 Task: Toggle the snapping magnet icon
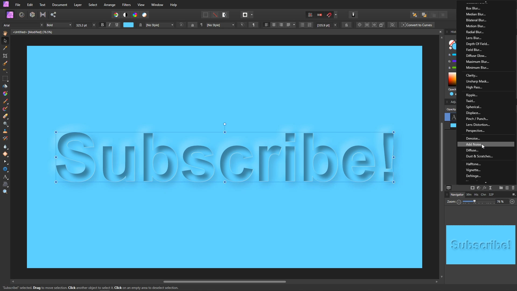click(x=329, y=15)
